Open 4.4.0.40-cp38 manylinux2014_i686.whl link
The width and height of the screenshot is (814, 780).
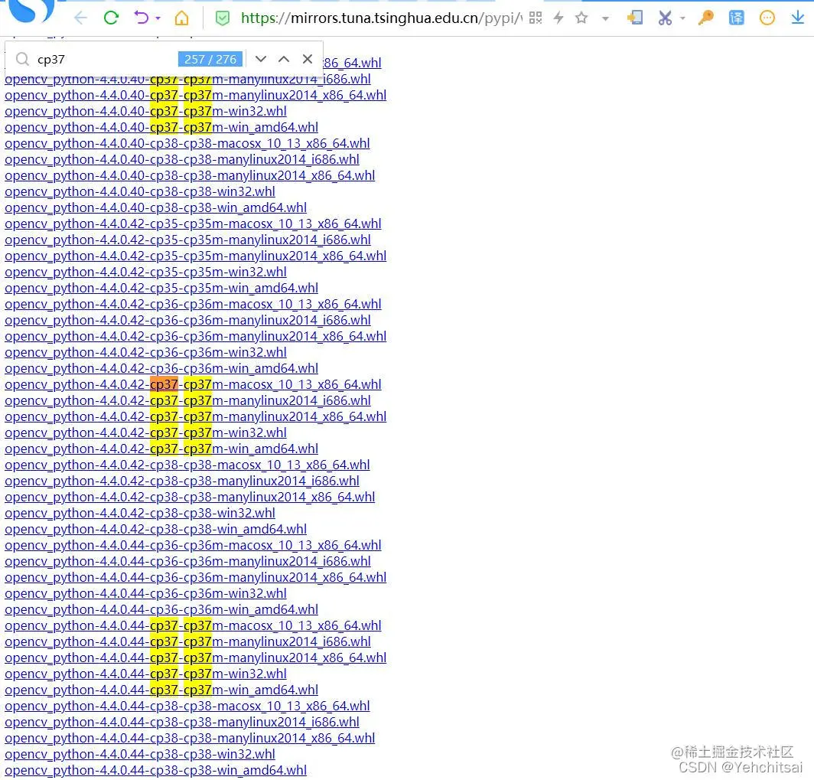182,159
